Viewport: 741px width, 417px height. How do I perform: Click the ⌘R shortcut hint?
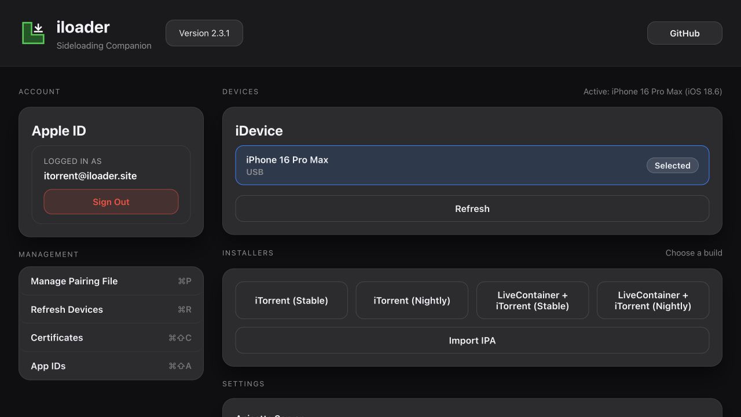(x=185, y=309)
